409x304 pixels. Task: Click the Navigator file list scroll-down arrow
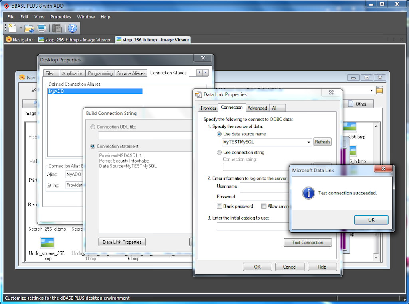coord(376,257)
